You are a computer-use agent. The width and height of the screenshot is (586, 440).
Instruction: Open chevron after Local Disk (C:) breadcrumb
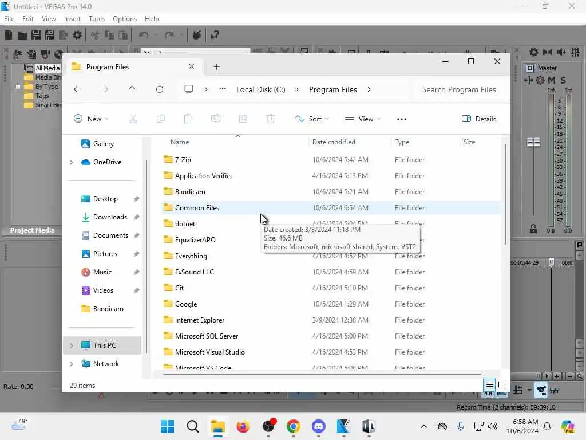tap(297, 89)
